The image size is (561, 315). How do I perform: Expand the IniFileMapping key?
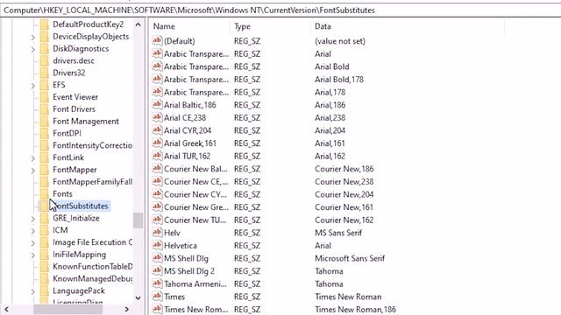click(33, 255)
